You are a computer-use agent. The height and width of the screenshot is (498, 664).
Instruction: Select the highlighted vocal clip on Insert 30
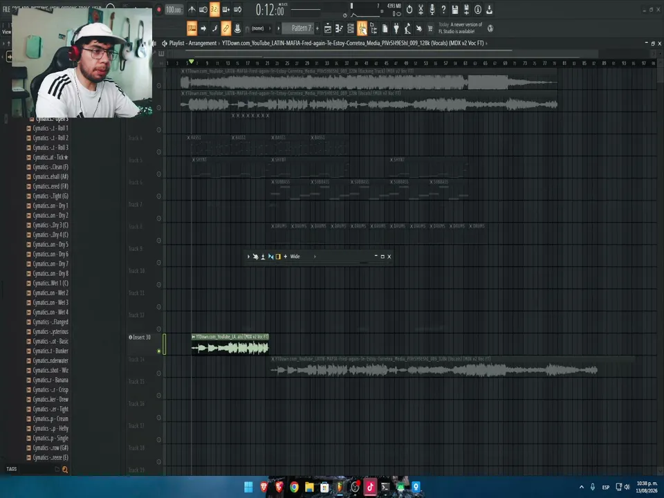pos(230,344)
